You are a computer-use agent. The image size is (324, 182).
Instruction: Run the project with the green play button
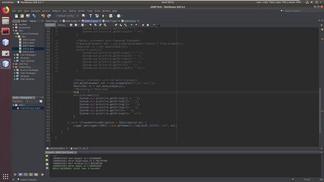pos(103,16)
